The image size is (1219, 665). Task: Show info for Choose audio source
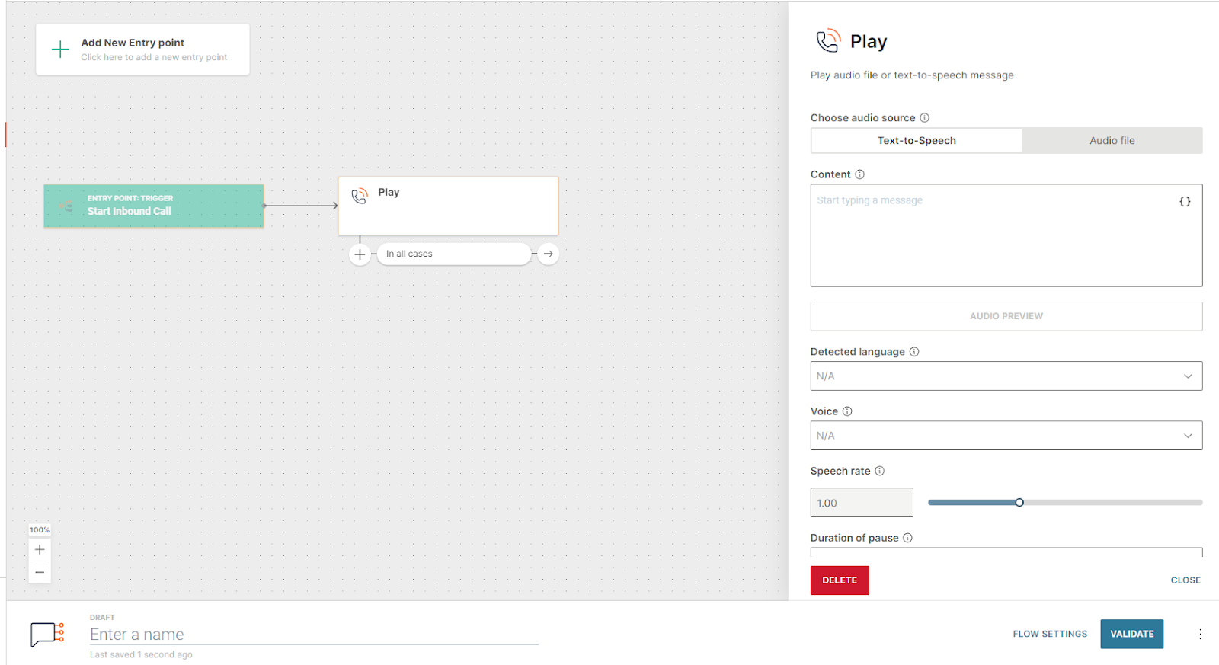[x=925, y=118]
